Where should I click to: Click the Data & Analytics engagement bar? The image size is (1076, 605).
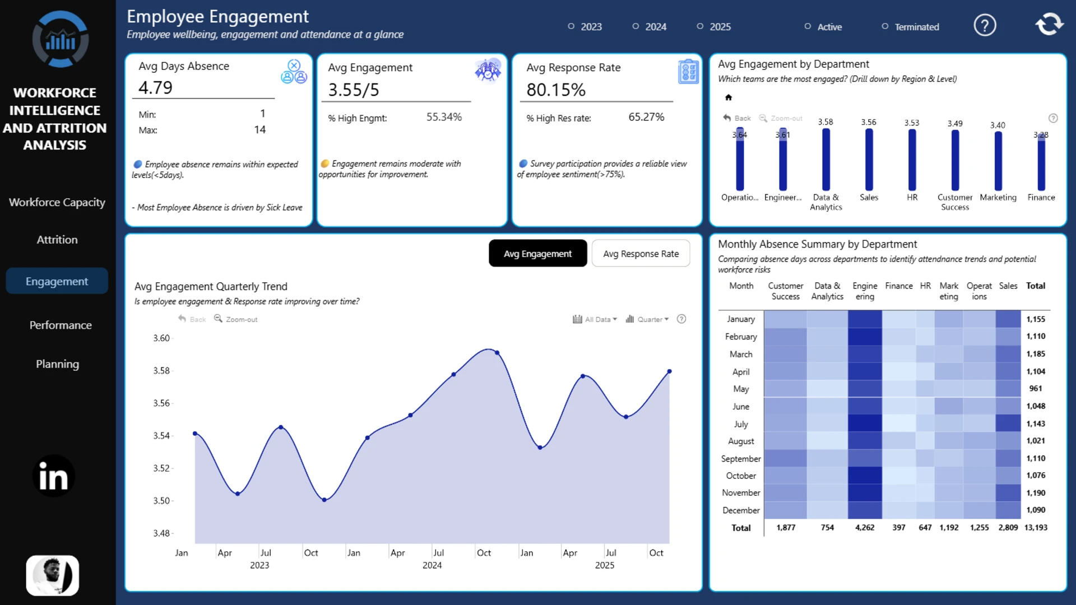tap(826, 160)
